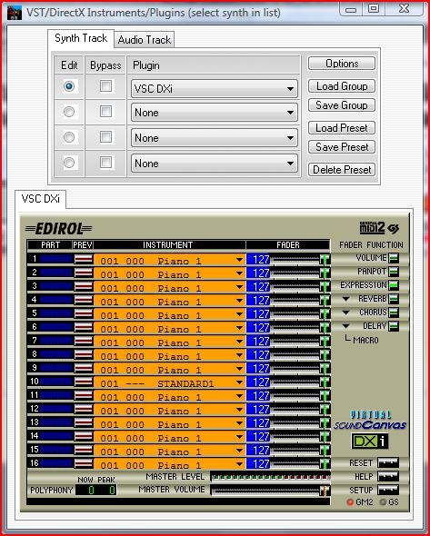430x536 pixels.
Task: Check the Bypass box for VSC DXi
Action: pyautogui.click(x=105, y=85)
